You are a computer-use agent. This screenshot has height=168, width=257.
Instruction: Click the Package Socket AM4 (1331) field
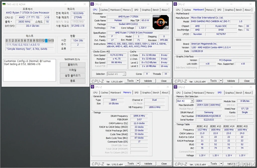pyautogui.click(x=128, y=24)
